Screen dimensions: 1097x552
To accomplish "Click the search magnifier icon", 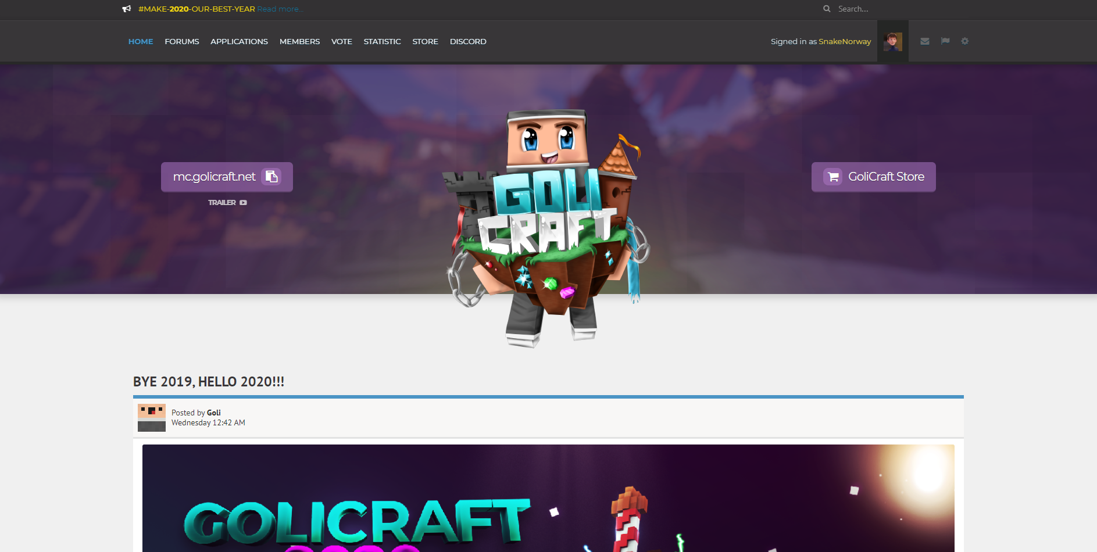I will (x=827, y=9).
